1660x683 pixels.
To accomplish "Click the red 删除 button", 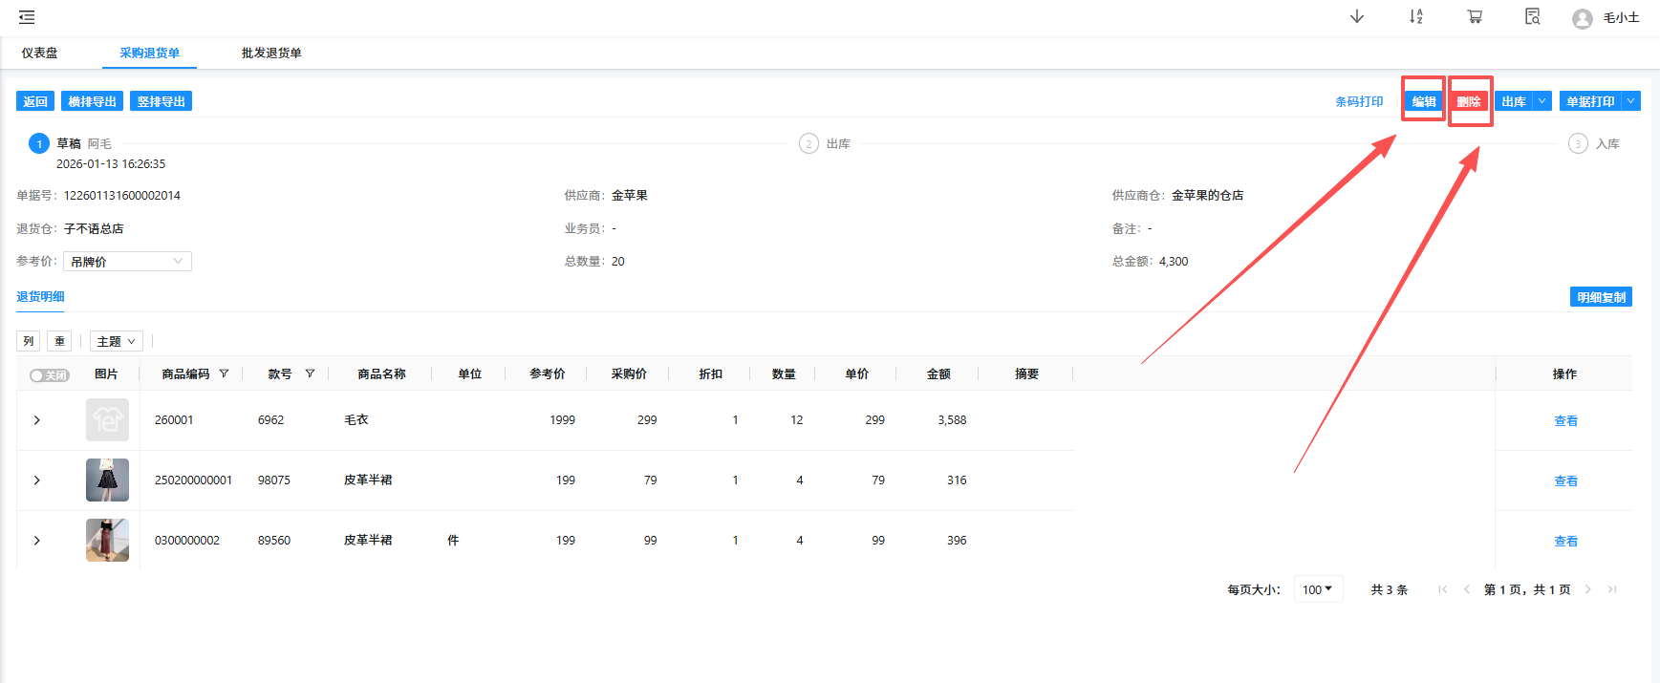I will coord(1469,101).
